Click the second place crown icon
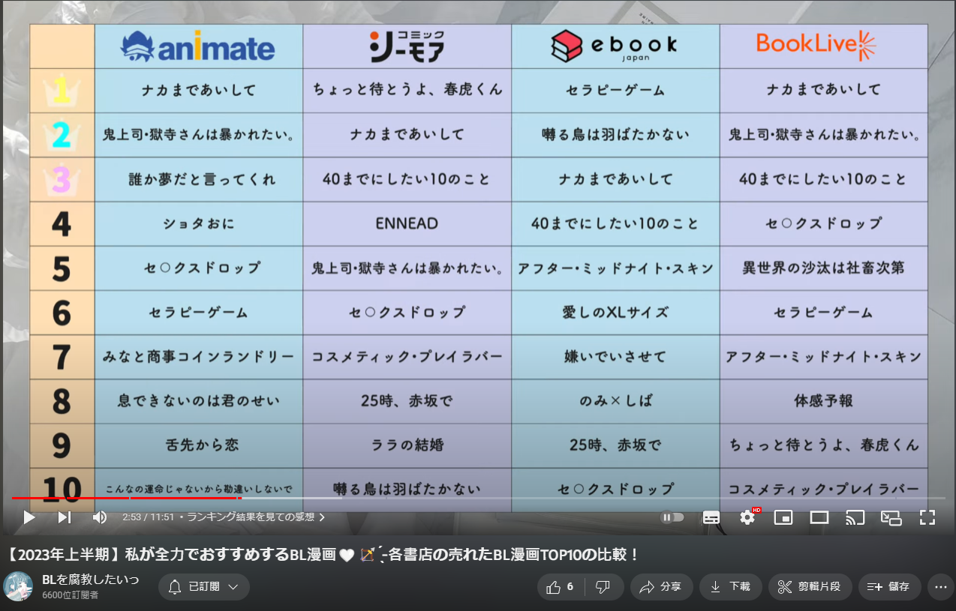956x611 pixels. pyautogui.click(x=62, y=135)
